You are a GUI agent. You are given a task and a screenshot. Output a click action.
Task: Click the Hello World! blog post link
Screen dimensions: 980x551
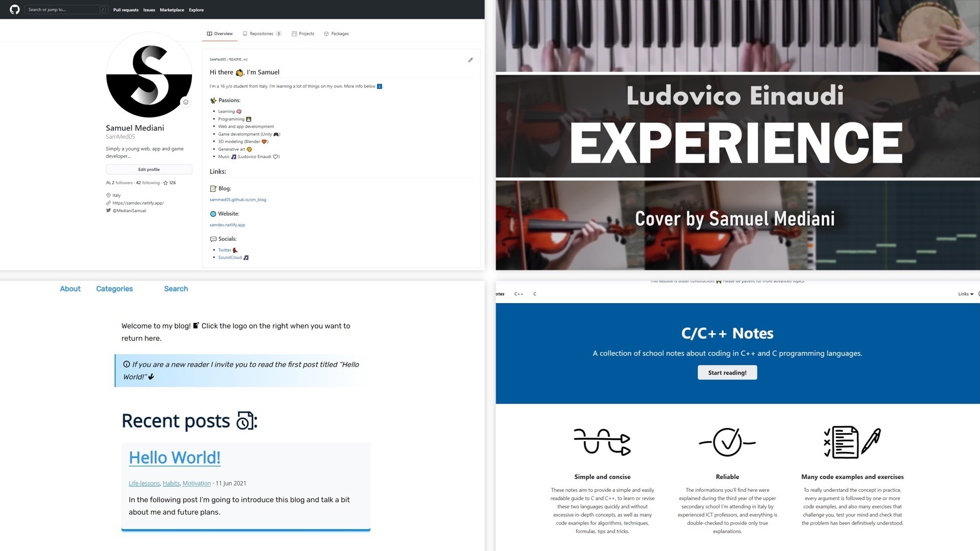pos(174,458)
